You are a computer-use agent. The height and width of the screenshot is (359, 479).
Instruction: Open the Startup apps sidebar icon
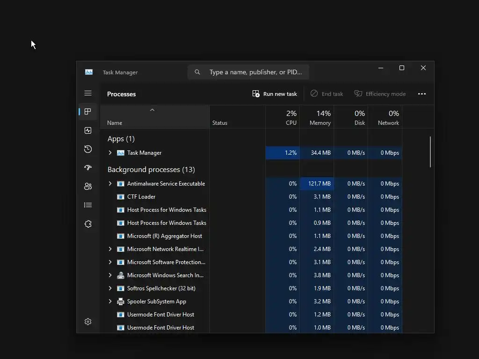pos(88,168)
